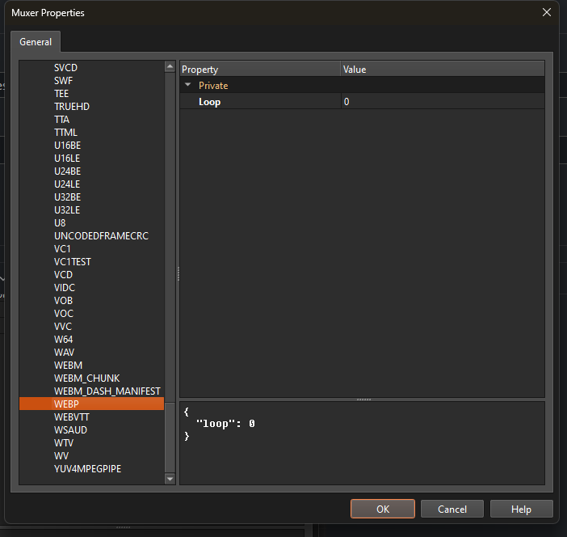
Task: Choose UNCODEDFRAMECRC in the list
Action: [101, 236]
